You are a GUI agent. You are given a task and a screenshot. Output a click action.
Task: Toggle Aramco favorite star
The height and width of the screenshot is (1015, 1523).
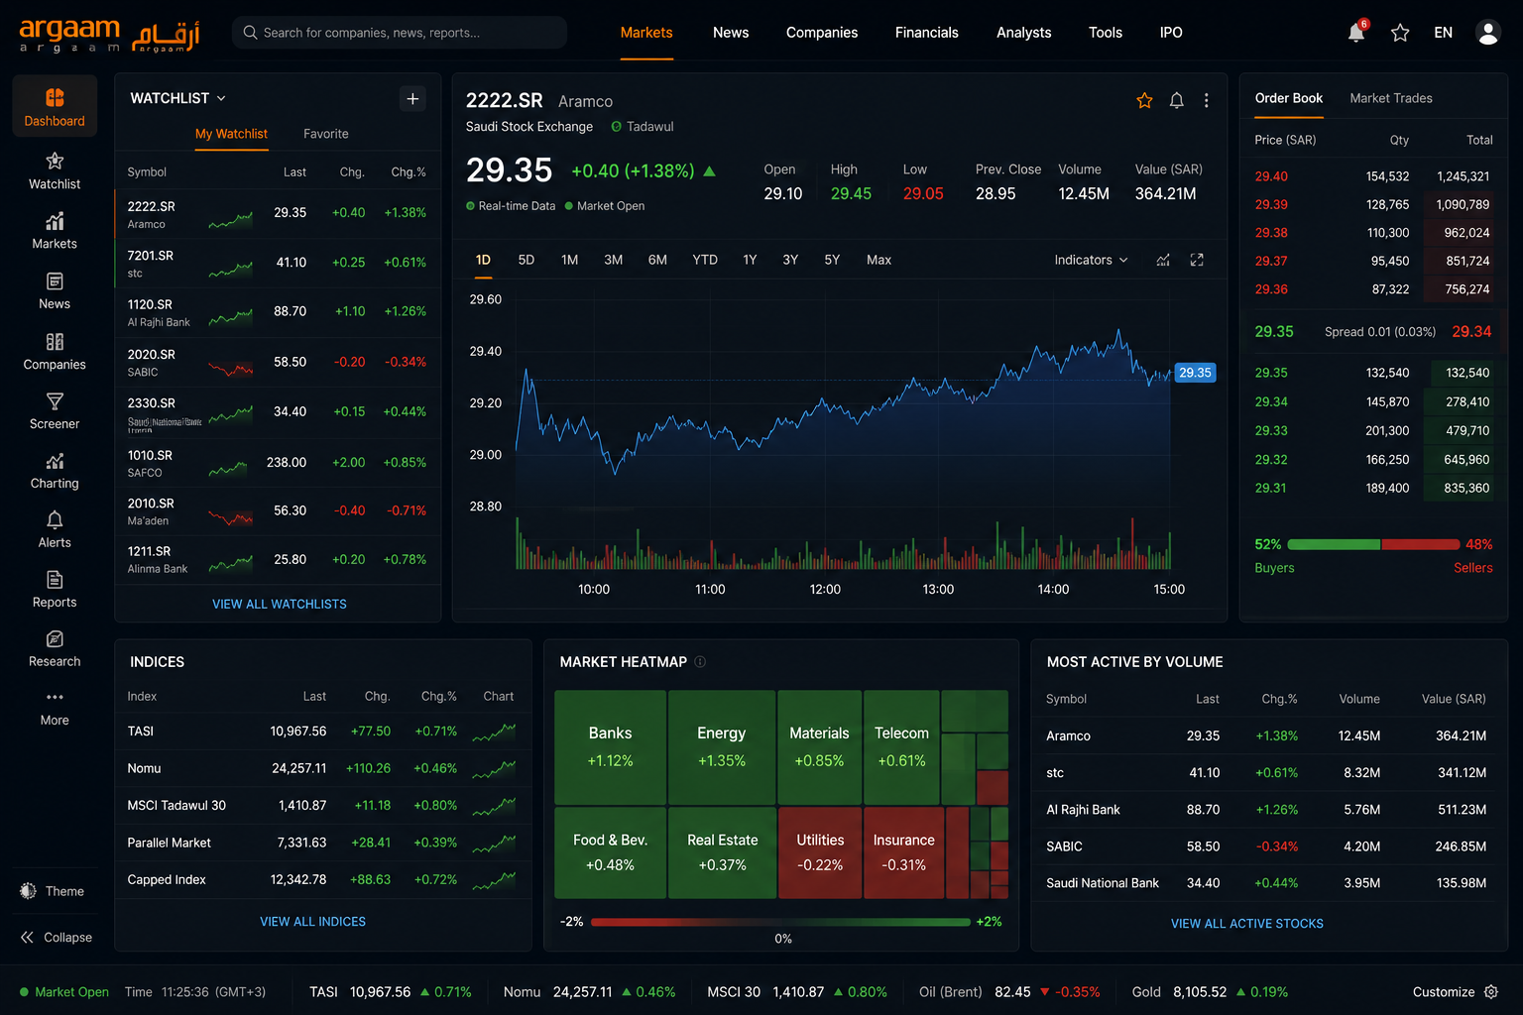tap(1144, 100)
